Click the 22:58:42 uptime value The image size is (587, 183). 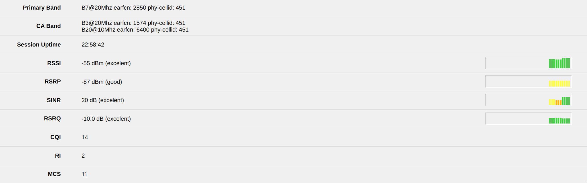[x=93, y=45]
